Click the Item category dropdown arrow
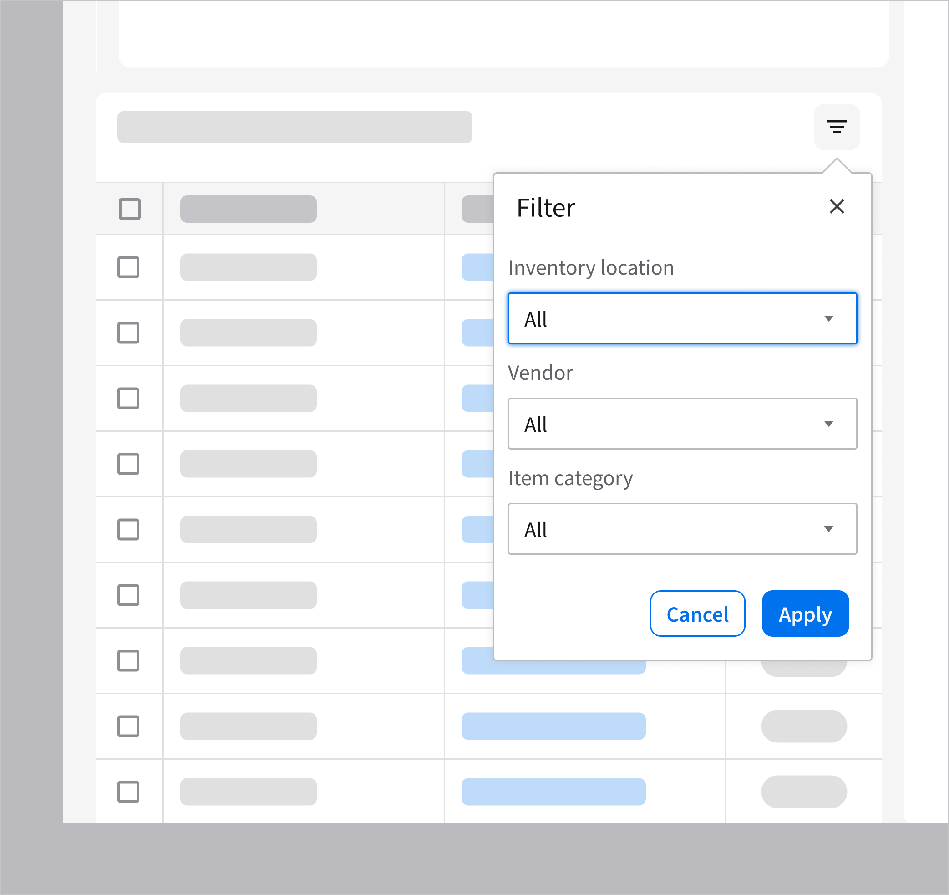The height and width of the screenshot is (895, 949). (x=828, y=529)
